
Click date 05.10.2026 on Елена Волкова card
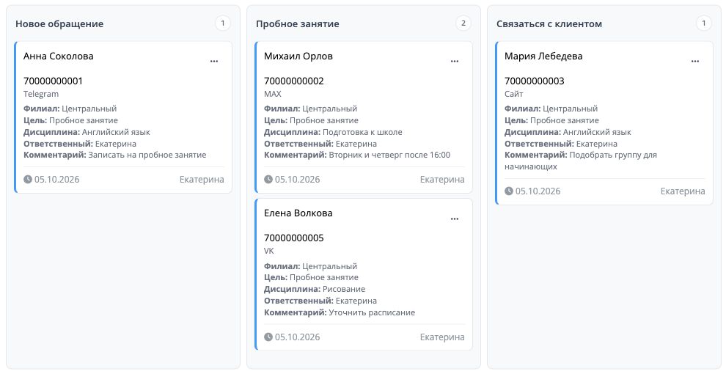pos(297,337)
